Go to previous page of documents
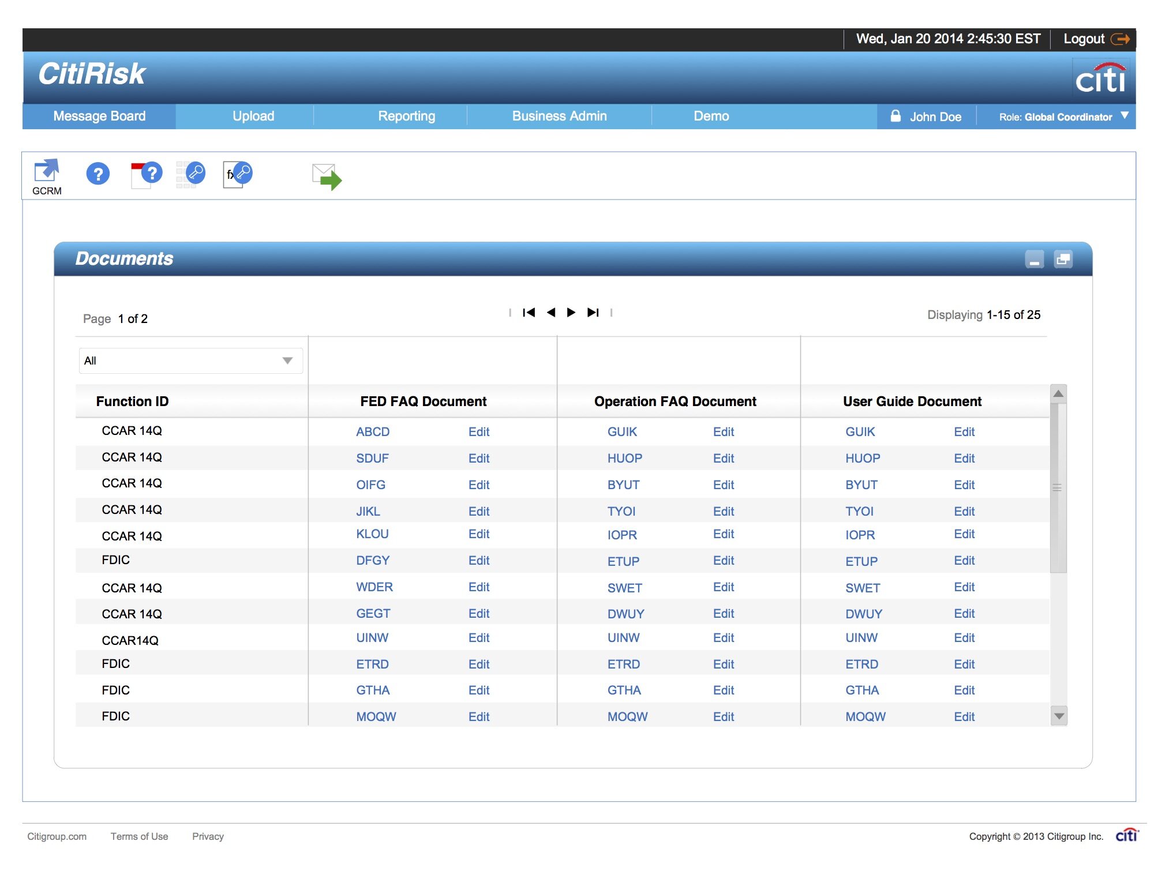 point(551,313)
